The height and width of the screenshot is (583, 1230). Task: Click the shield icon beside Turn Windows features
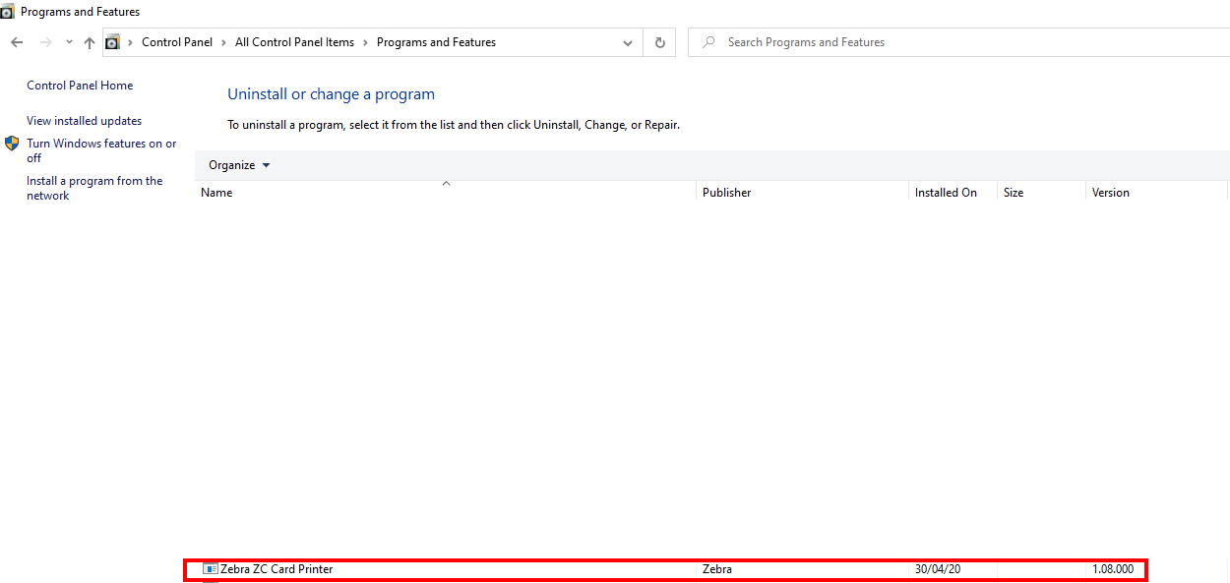(x=12, y=143)
